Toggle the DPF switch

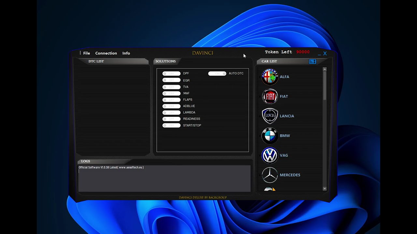[171, 73]
